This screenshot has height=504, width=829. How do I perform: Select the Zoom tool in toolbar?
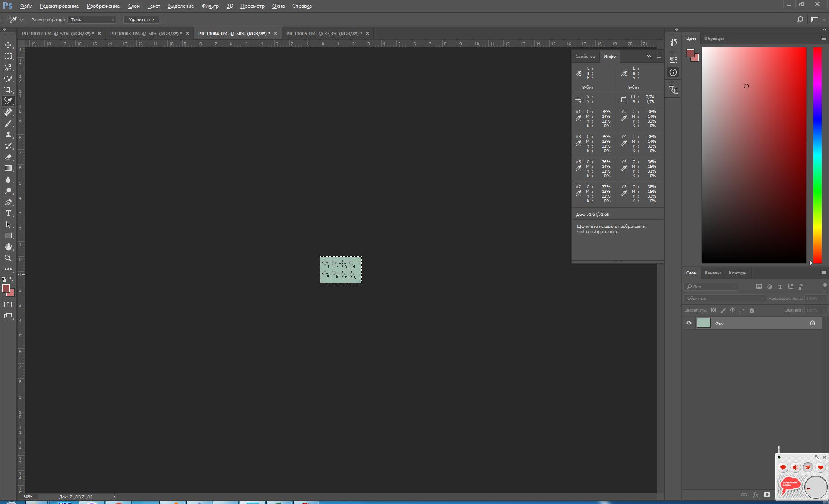[8, 258]
